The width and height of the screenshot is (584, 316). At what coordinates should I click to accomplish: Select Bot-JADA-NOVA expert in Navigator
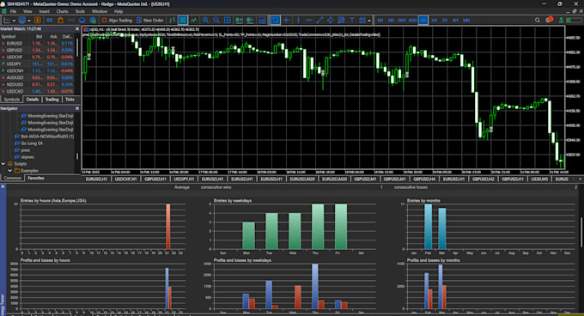coord(44,137)
